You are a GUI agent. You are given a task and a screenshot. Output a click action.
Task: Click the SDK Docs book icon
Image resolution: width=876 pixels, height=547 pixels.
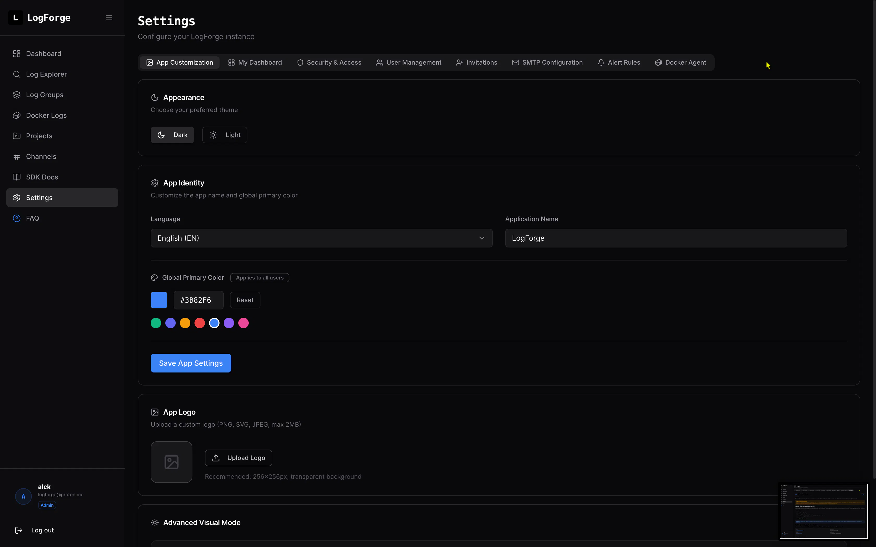coord(17,177)
